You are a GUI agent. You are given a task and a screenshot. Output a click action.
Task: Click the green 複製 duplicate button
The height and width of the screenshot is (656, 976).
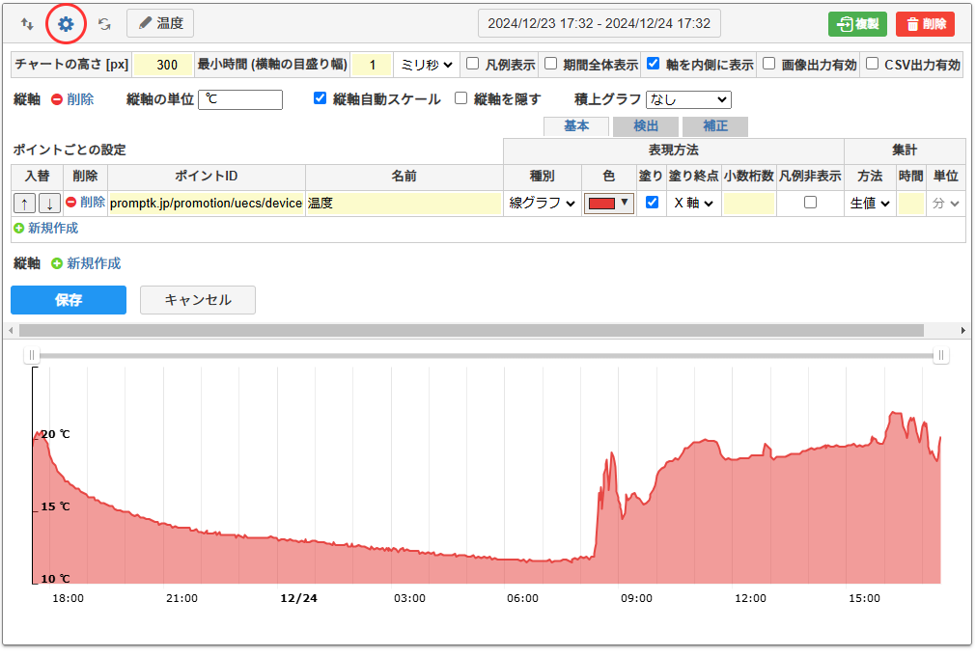(857, 24)
